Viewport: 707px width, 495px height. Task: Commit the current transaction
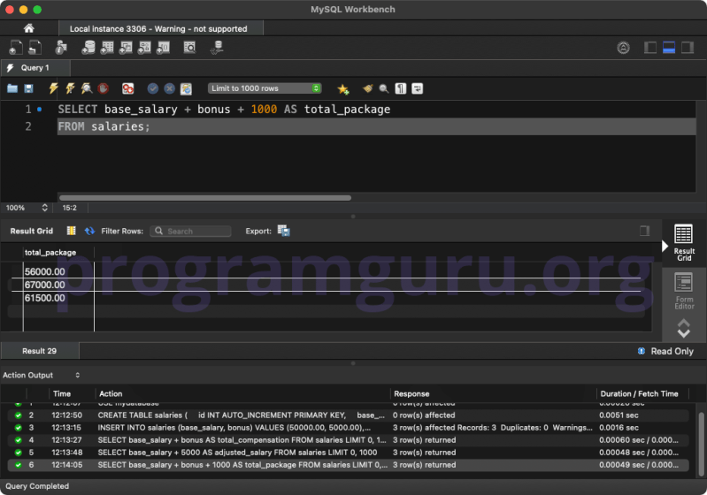tap(153, 88)
